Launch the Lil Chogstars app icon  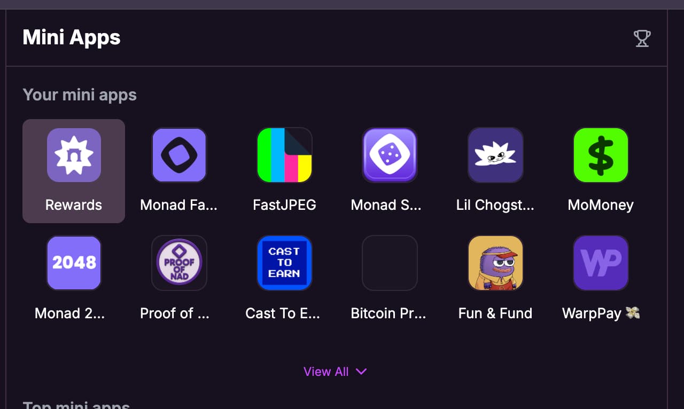click(495, 155)
